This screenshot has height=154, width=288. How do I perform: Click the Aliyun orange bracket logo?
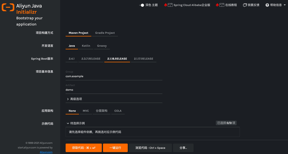pyautogui.click(x=8, y=7)
